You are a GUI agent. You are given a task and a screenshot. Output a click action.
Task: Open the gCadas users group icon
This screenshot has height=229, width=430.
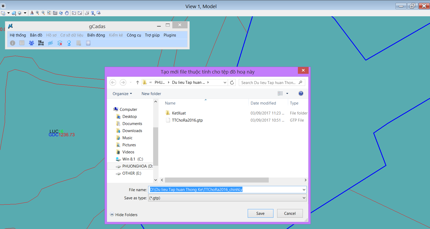pyautogui.click(x=31, y=43)
